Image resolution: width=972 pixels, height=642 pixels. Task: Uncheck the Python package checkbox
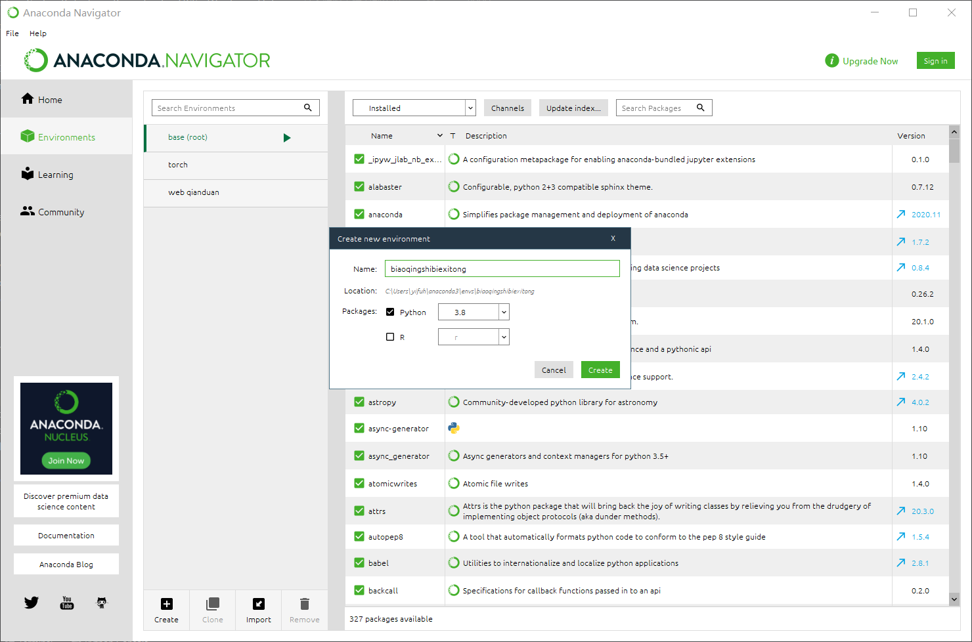[x=390, y=312]
